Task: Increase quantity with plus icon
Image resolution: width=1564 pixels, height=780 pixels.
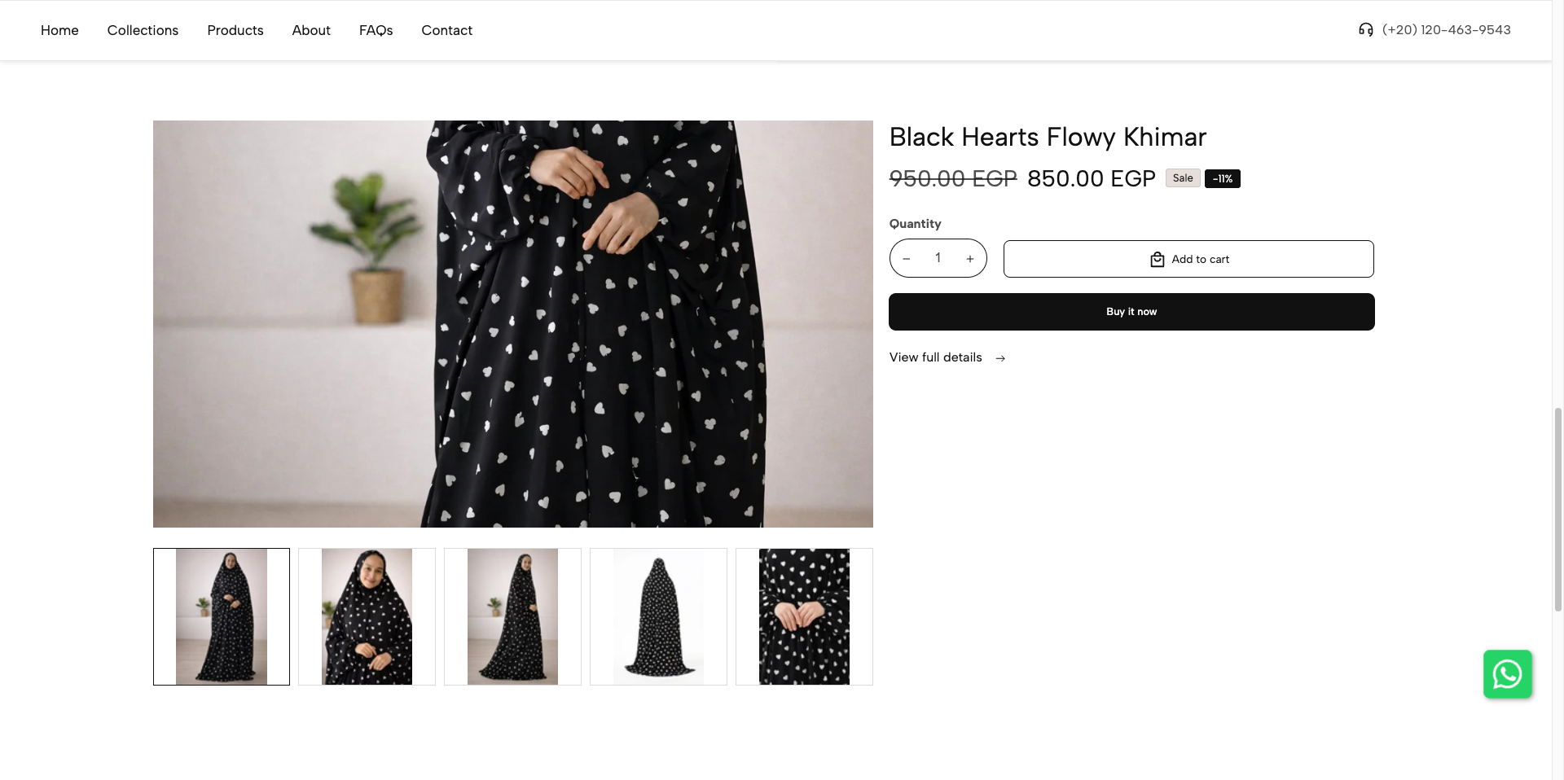Action: [969, 259]
